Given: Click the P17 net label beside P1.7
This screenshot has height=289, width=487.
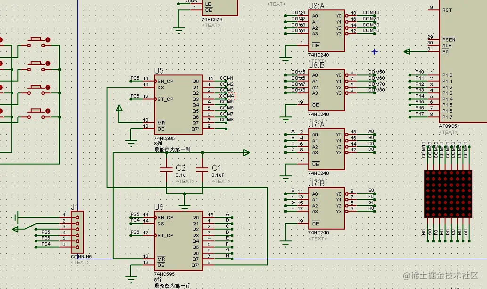Looking at the screenshot, I should (420, 114).
